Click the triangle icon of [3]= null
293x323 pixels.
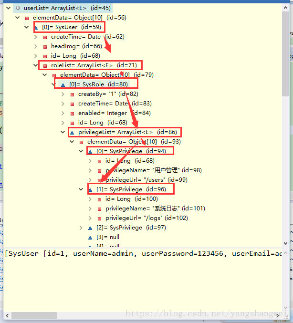(90, 237)
